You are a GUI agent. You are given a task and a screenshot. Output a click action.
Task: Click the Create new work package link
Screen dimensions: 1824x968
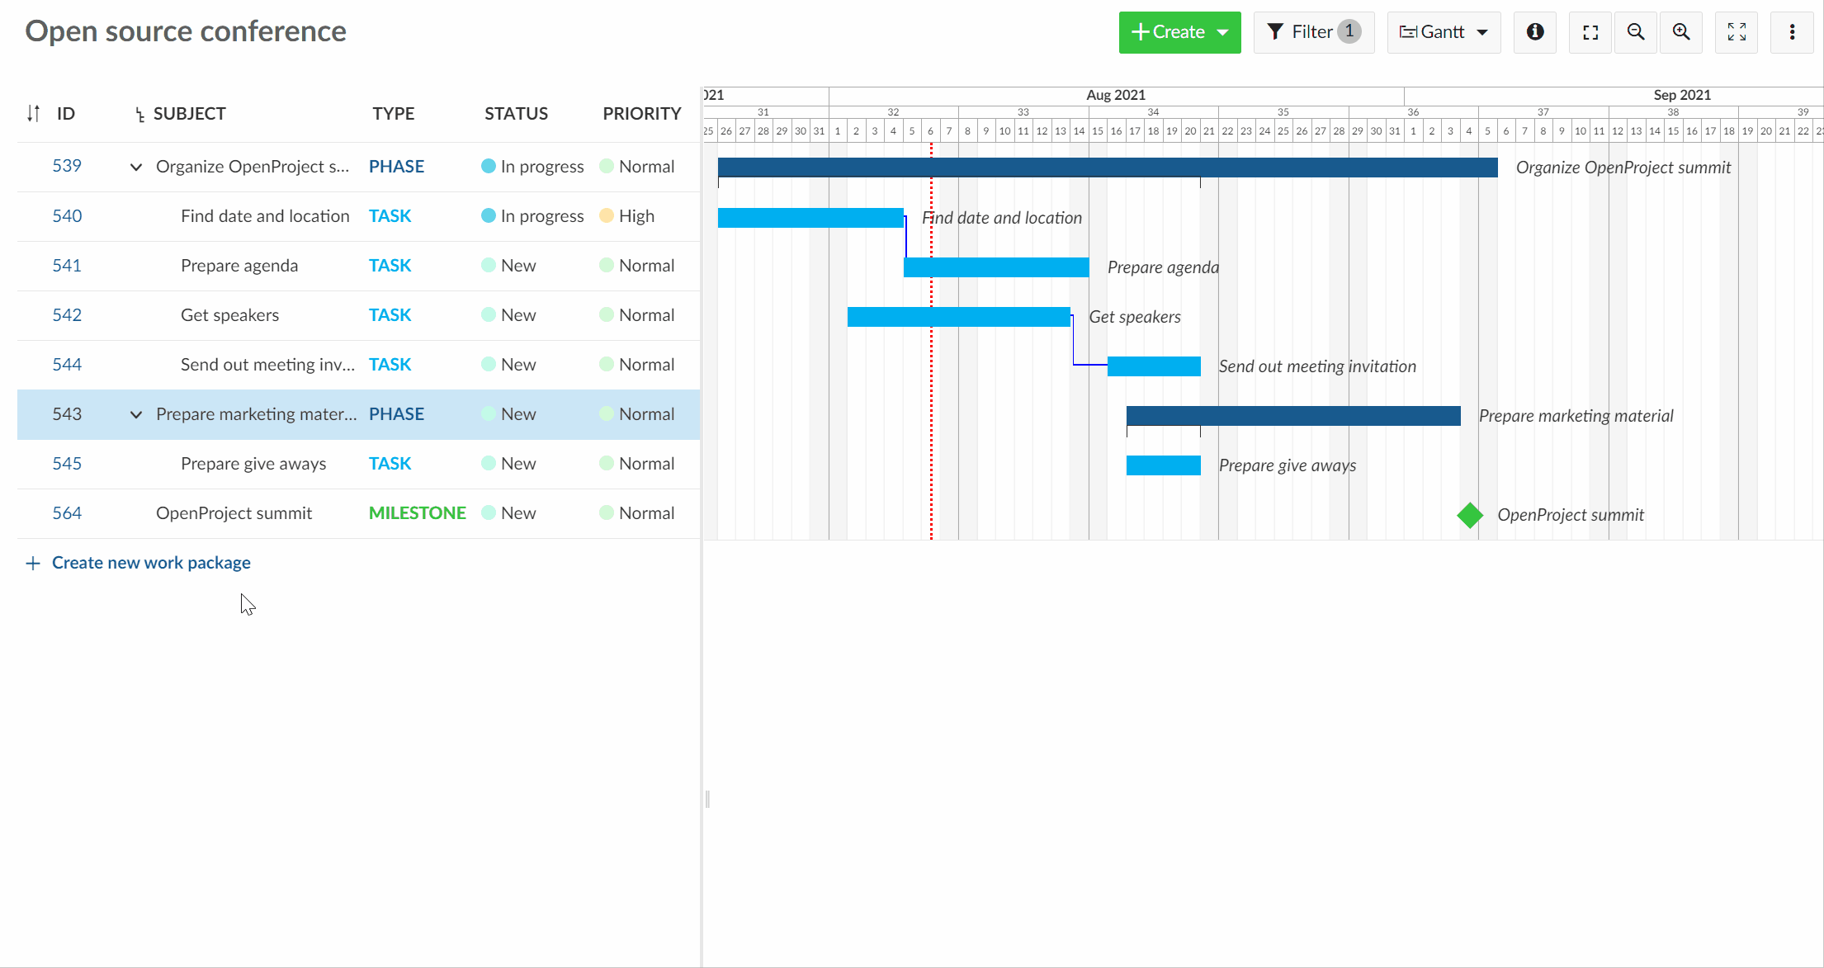pos(151,562)
